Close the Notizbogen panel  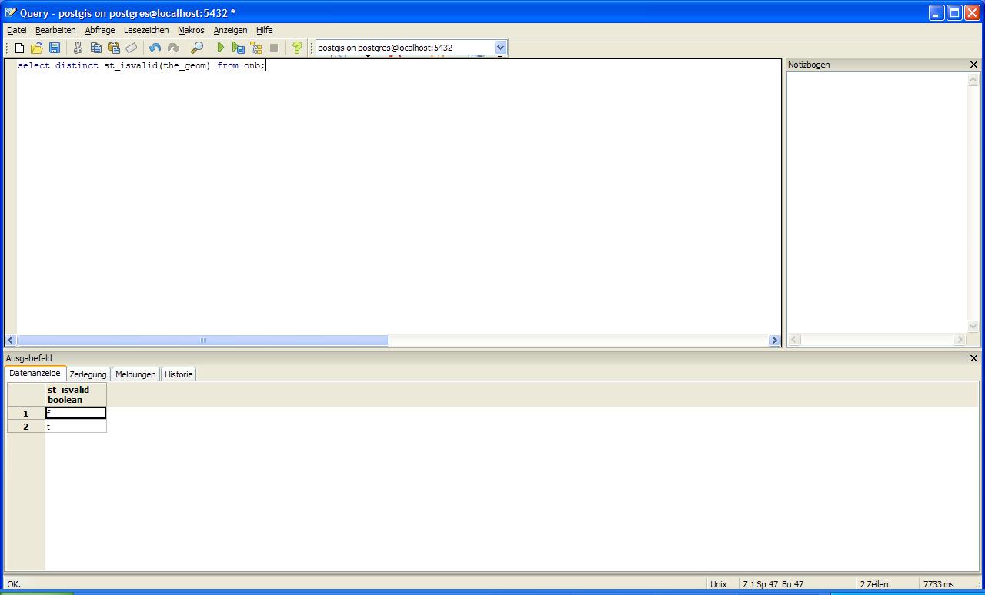tap(973, 65)
